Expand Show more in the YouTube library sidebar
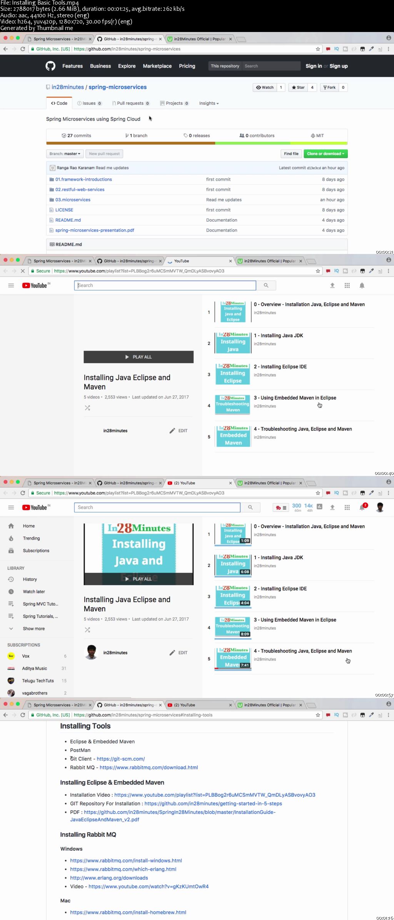 click(33, 628)
